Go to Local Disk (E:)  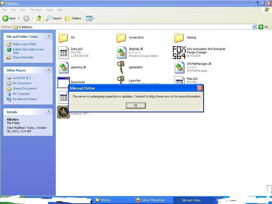tap(22, 78)
